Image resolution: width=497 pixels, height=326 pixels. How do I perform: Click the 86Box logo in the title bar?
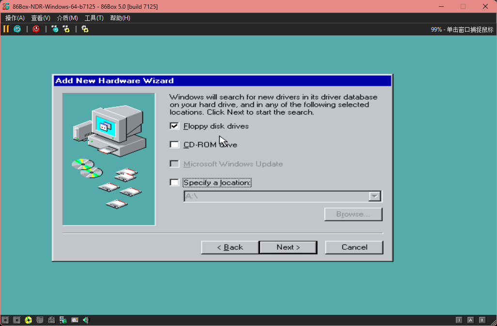[6, 6]
